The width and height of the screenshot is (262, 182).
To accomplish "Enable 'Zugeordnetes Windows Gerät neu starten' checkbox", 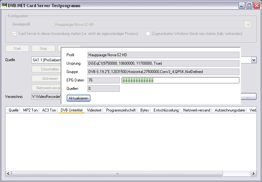I will tap(148, 34).
